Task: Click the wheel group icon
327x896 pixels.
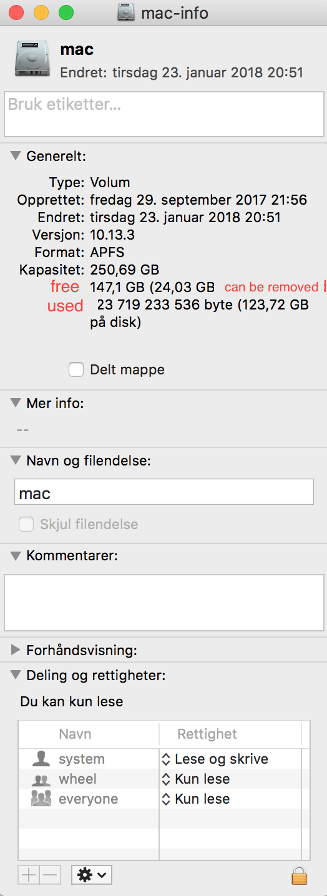Action: [41, 779]
